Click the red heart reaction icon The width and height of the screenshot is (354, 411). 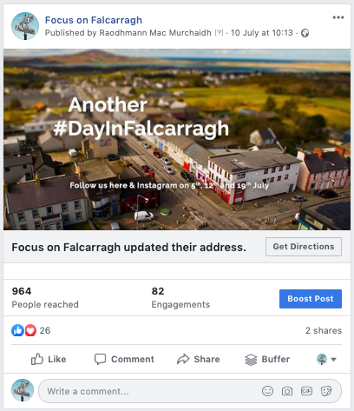click(30, 330)
